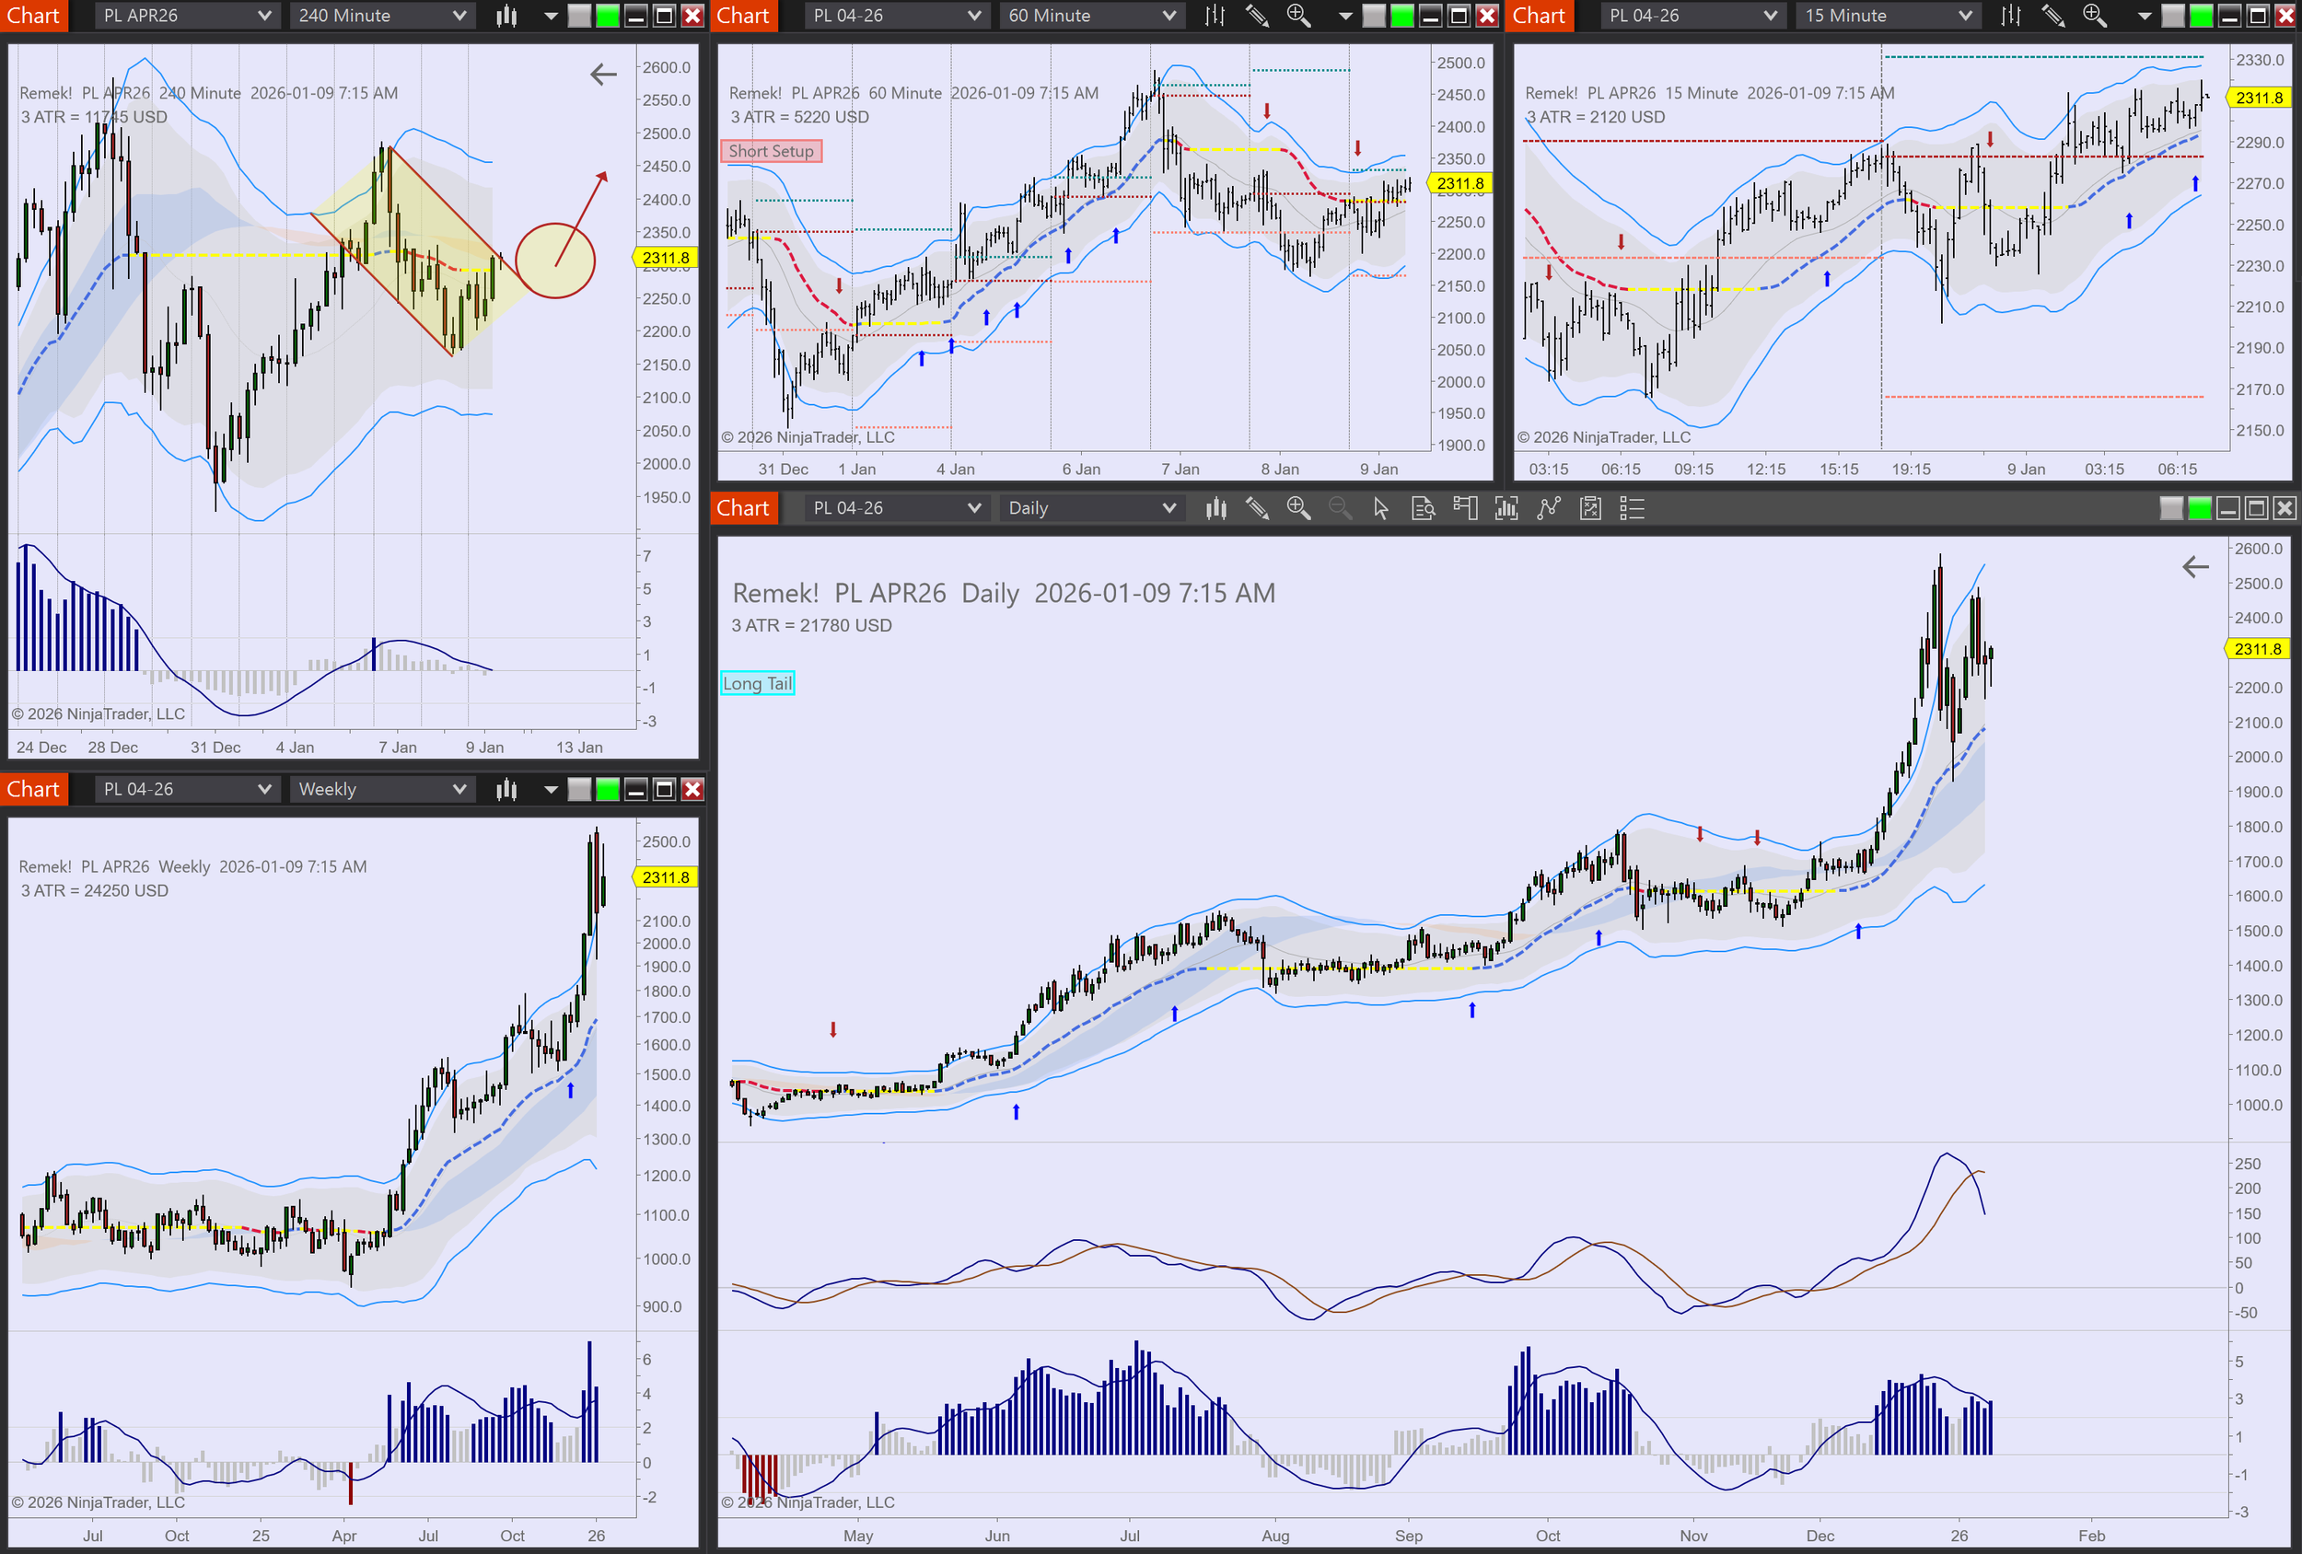Click zoom in magnifier on Daily chart

click(x=1297, y=508)
